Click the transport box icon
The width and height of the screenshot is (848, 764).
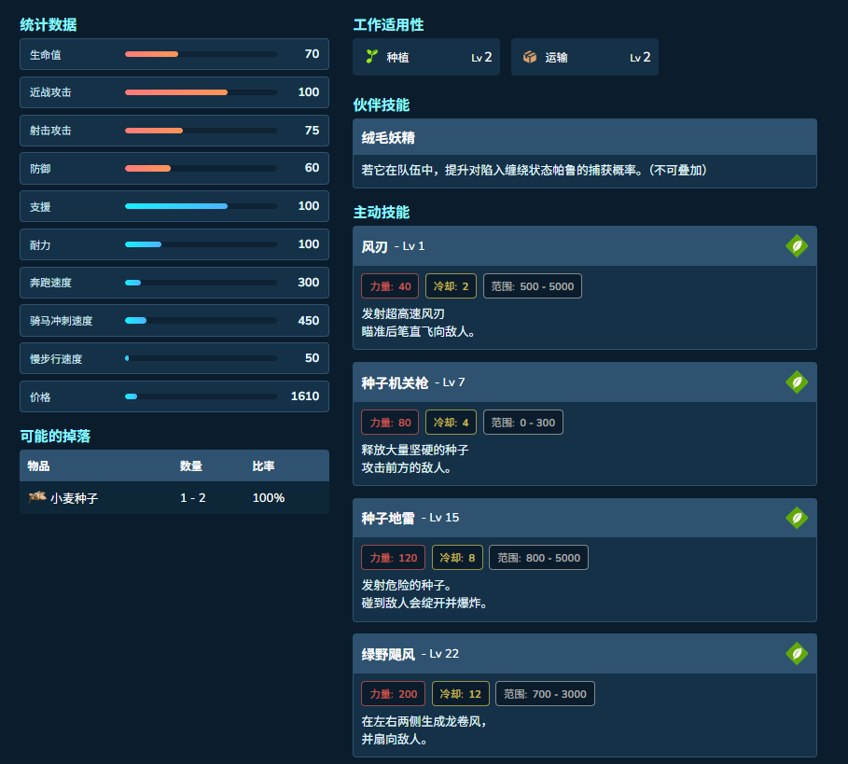tap(530, 57)
